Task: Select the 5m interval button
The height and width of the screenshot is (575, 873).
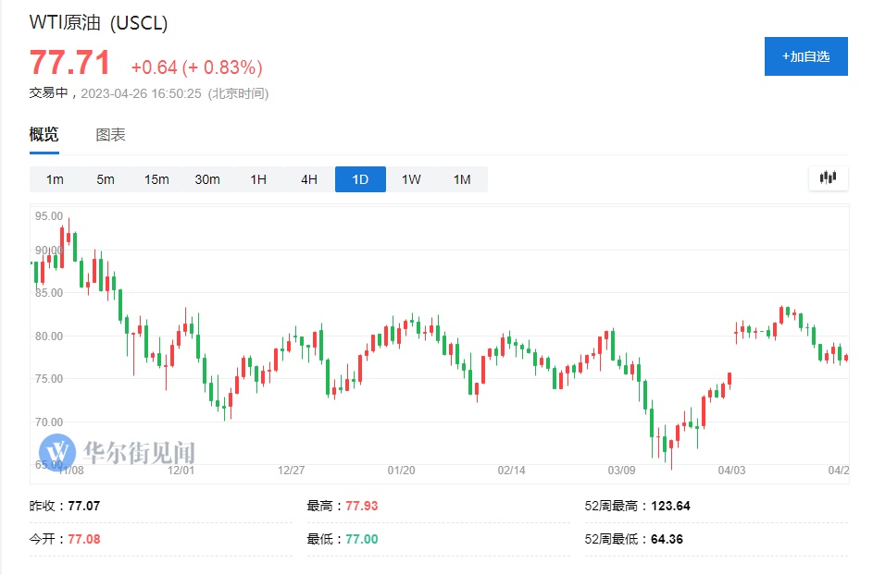Action: 106,179
